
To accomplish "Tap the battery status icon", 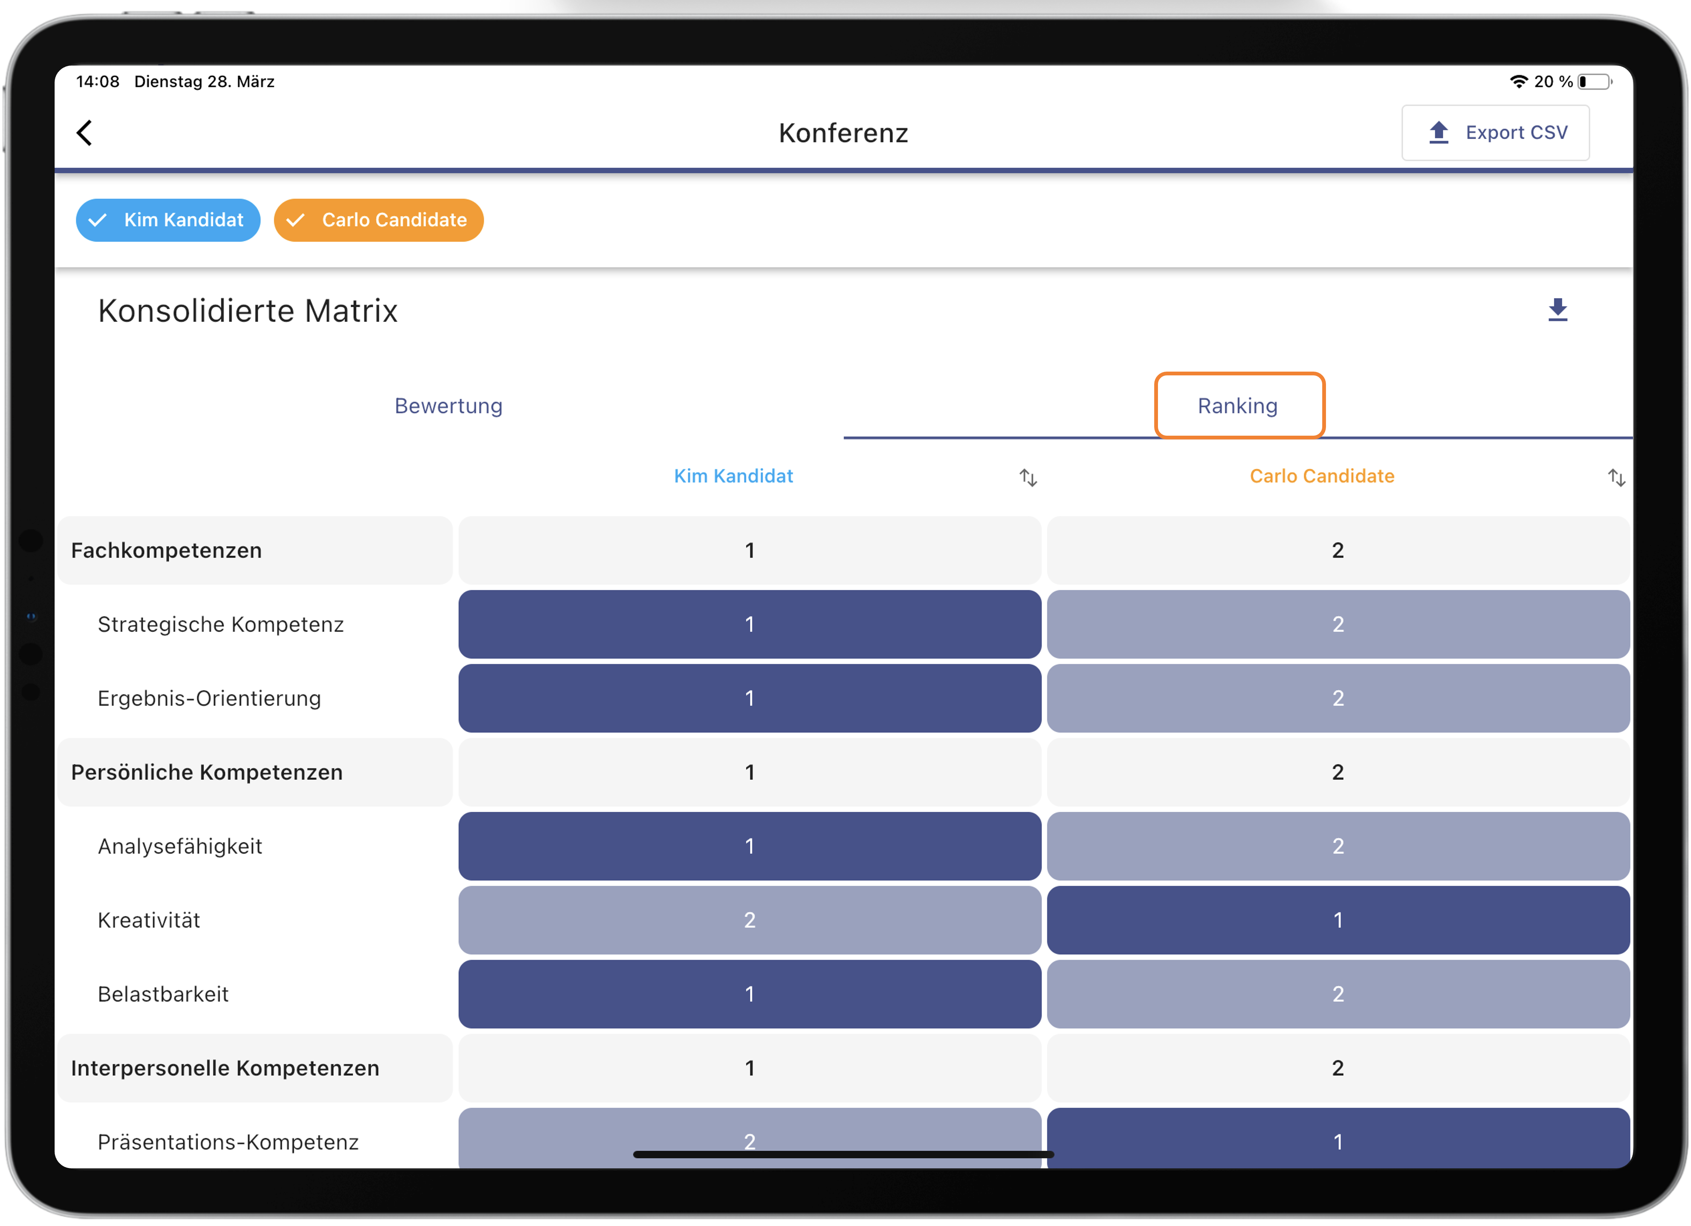I will click(x=1594, y=82).
